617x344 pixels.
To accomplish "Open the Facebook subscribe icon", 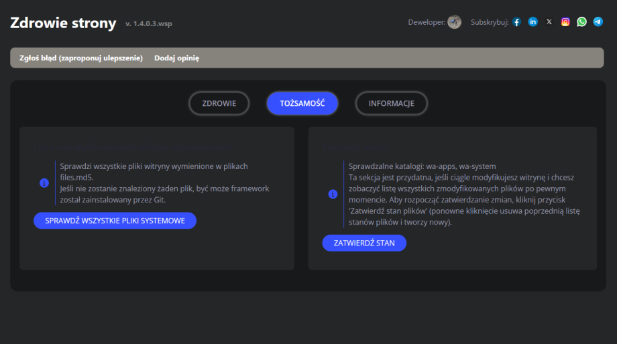I will click(x=516, y=22).
